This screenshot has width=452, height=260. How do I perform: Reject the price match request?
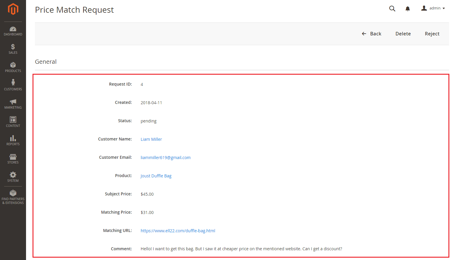tap(432, 34)
